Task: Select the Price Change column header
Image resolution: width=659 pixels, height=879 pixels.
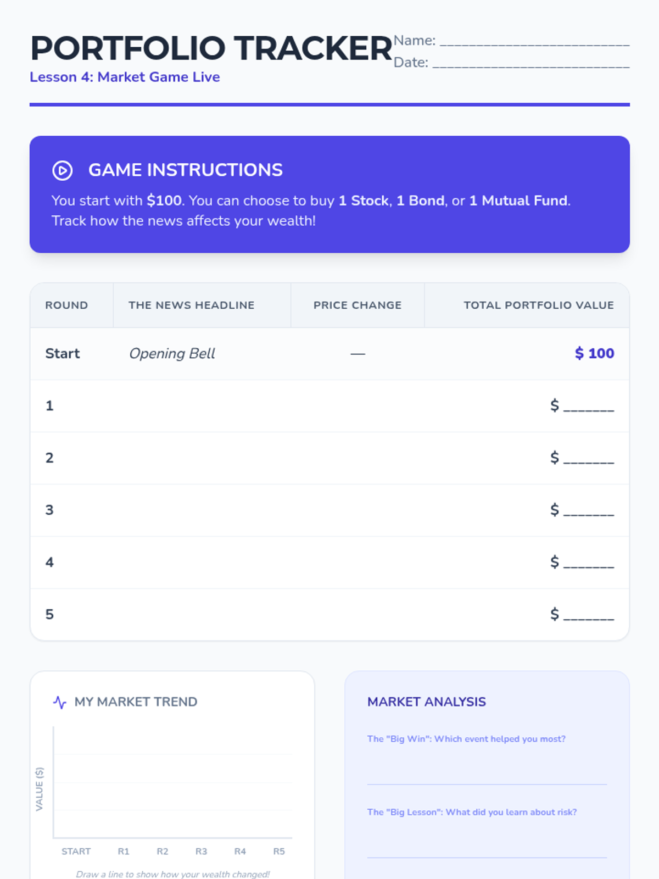Action: tap(358, 305)
